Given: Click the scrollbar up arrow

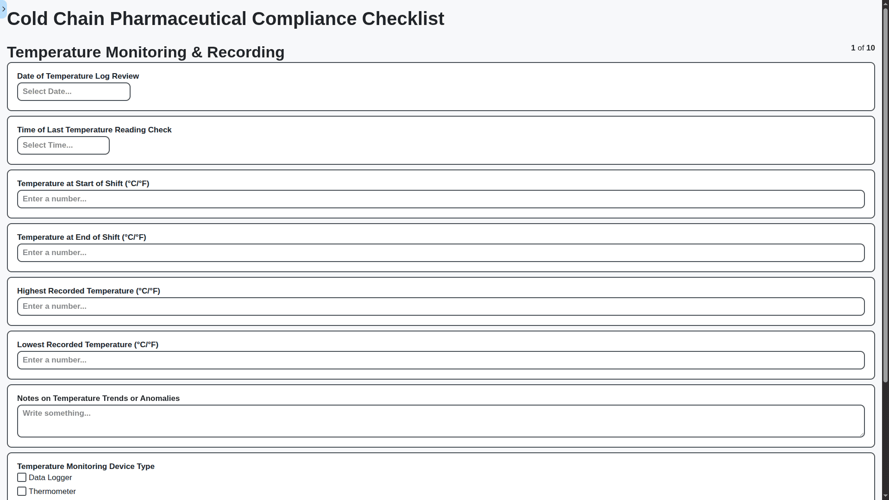Looking at the screenshot, I should pyautogui.click(x=885, y=4).
